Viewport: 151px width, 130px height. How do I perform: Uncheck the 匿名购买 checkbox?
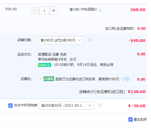coord(131,119)
